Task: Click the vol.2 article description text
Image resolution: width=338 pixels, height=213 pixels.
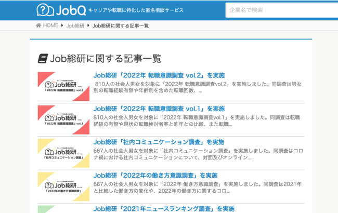Action: 198,87
